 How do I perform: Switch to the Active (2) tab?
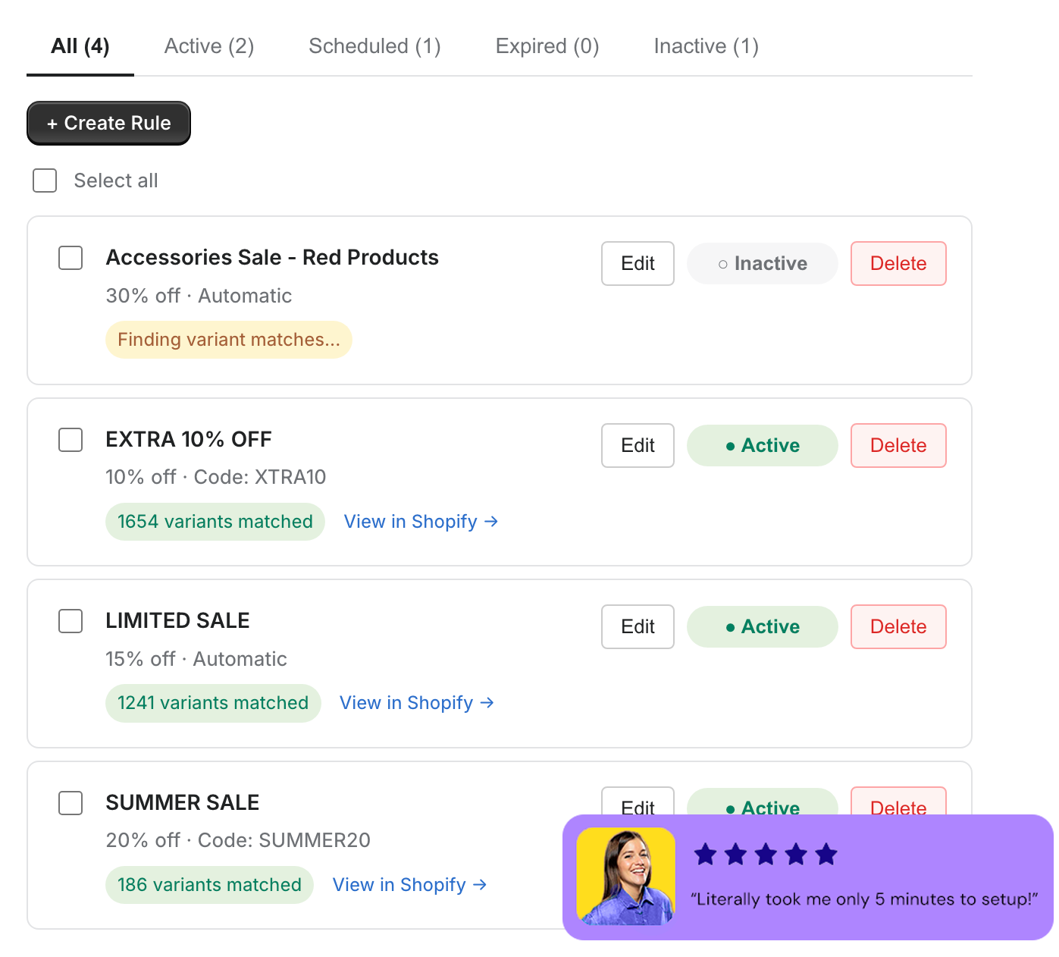(x=209, y=46)
